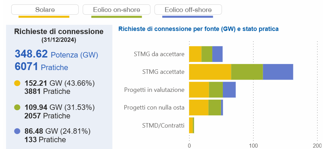
Task: Click the green on-shore legend dot
Action: 17,107
